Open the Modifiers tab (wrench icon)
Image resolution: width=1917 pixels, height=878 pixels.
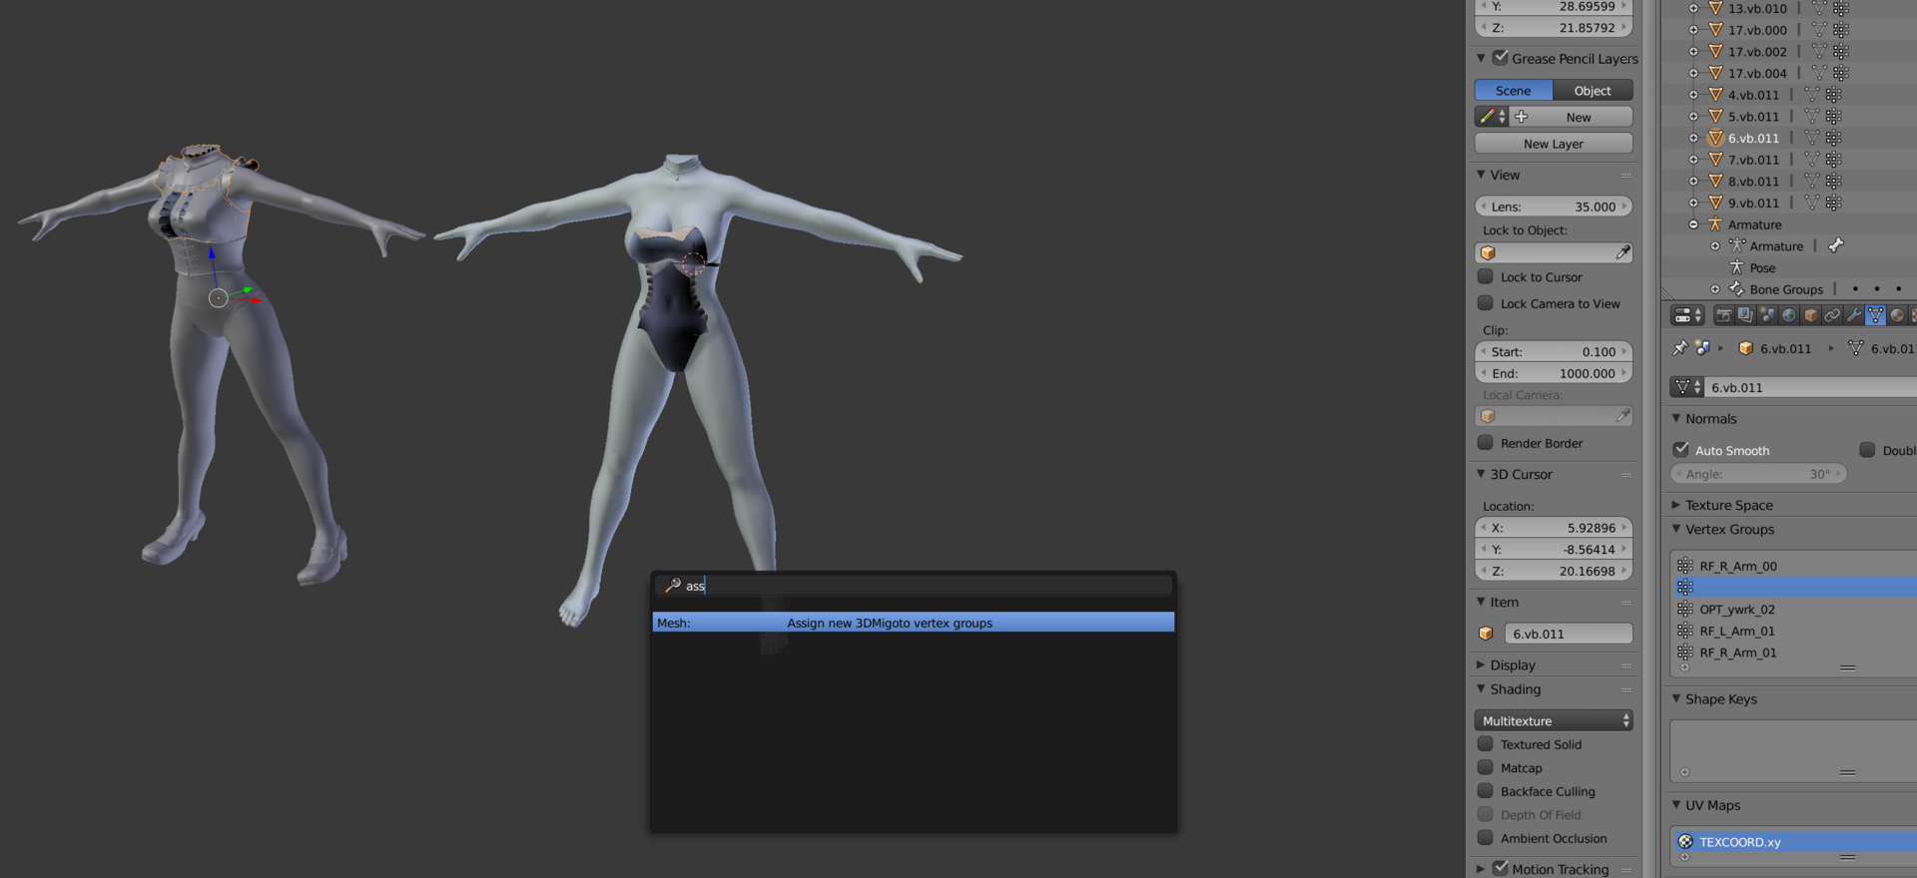1854,315
